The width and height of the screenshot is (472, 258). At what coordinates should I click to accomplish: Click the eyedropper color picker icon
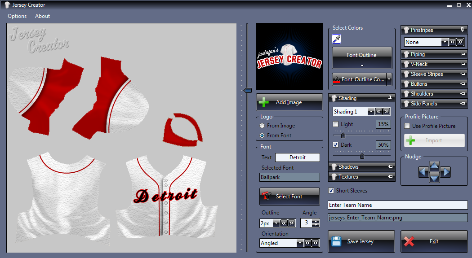click(x=337, y=39)
